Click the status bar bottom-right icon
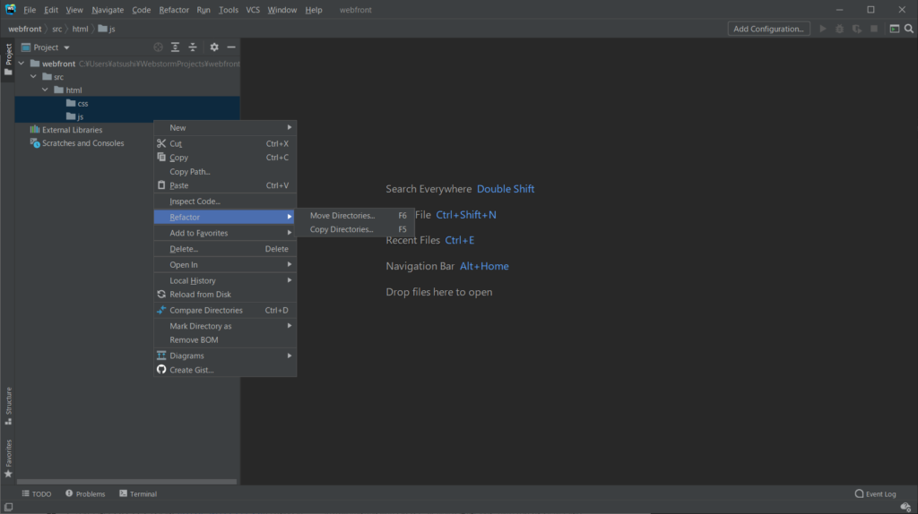The width and height of the screenshot is (918, 514). [x=905, y=507]
